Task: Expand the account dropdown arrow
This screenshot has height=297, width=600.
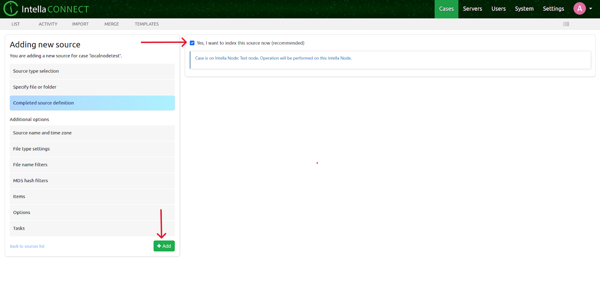Action: 591,9
